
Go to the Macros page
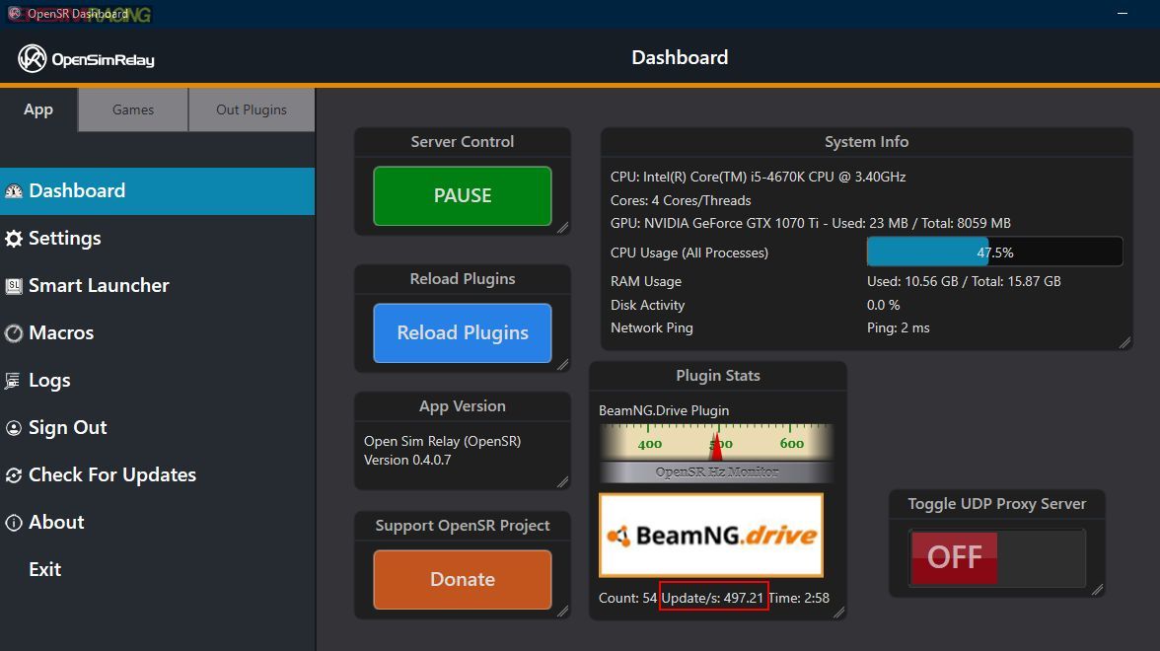(157, 333)
